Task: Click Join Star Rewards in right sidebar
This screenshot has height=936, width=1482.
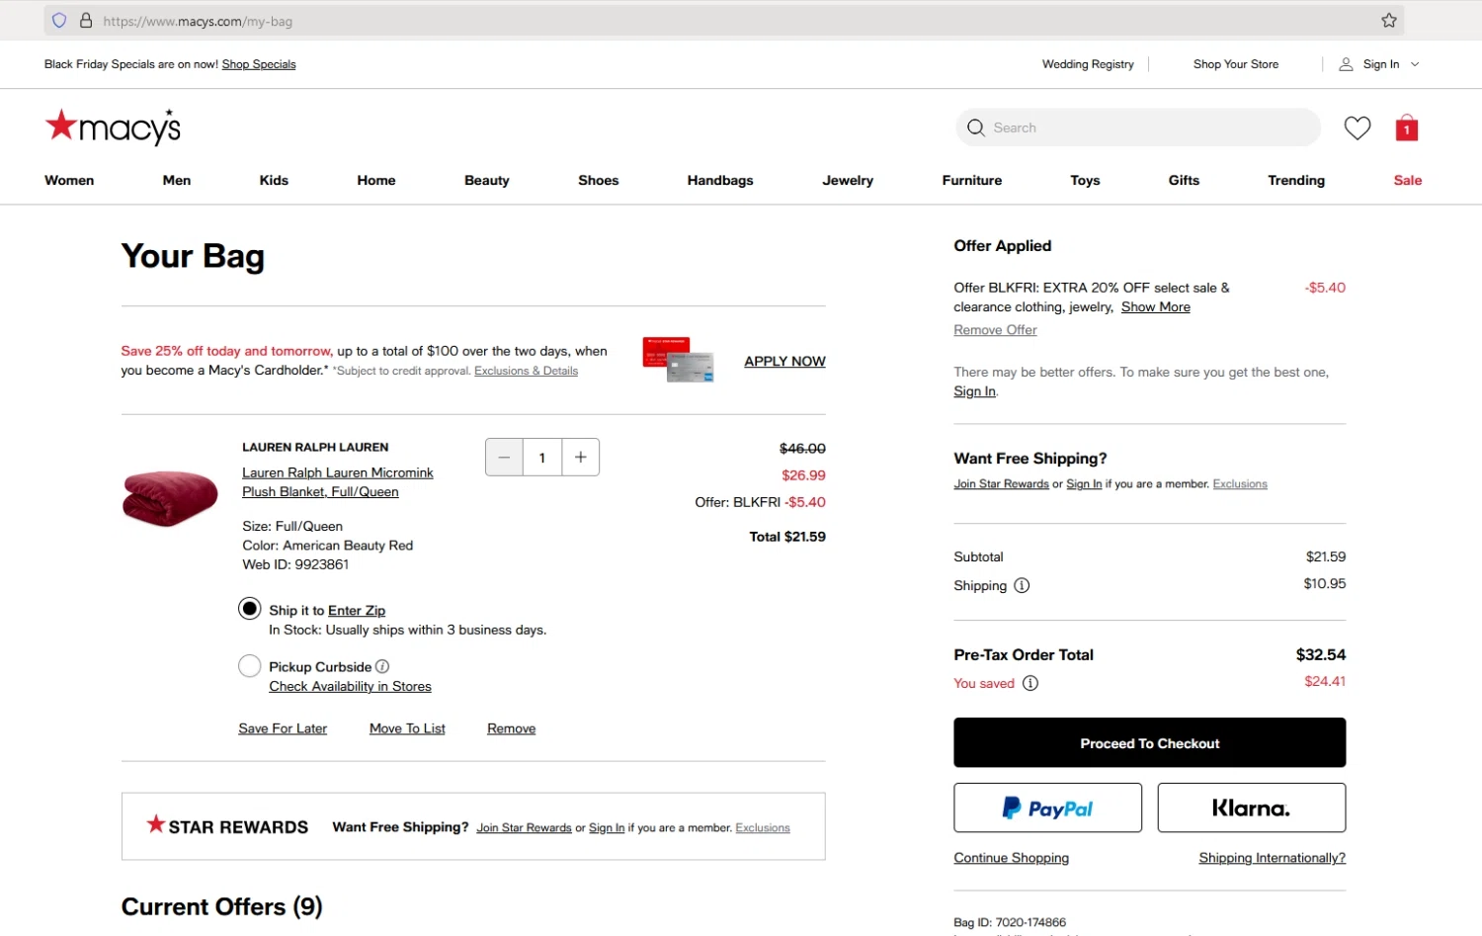Action: [x=1001, y=484]
